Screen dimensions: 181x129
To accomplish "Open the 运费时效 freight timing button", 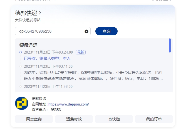I will [74, 119].
